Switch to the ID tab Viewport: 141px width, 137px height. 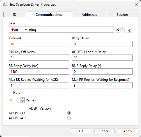pyautogui.click(x=15, y=15)
